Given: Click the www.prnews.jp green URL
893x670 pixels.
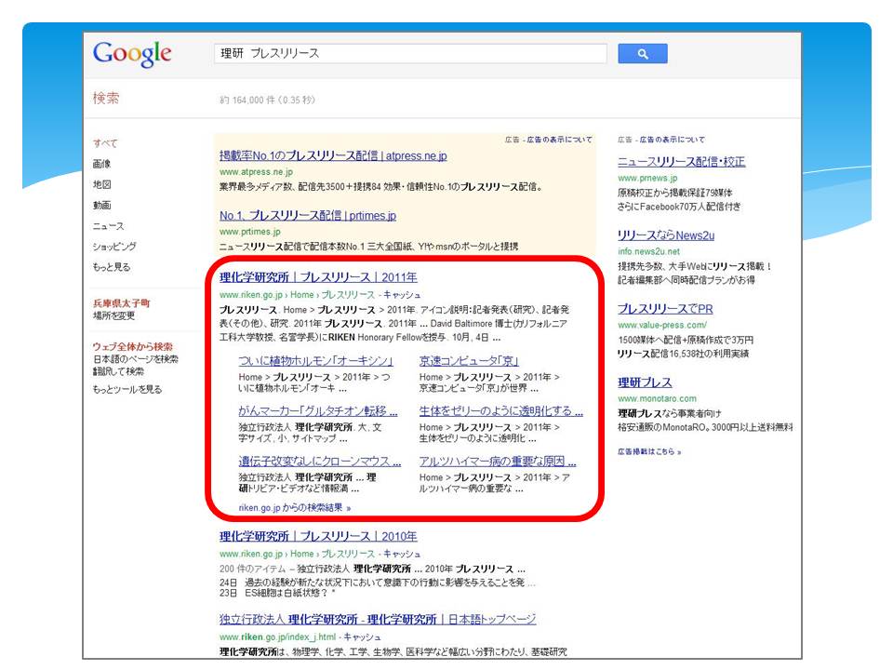Looking at the screenshot, I should [x=647, y=179].
